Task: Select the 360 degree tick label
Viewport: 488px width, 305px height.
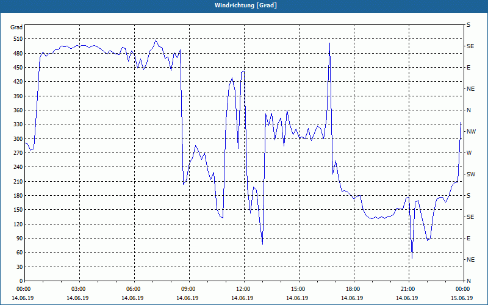Action: coord(19,110)
